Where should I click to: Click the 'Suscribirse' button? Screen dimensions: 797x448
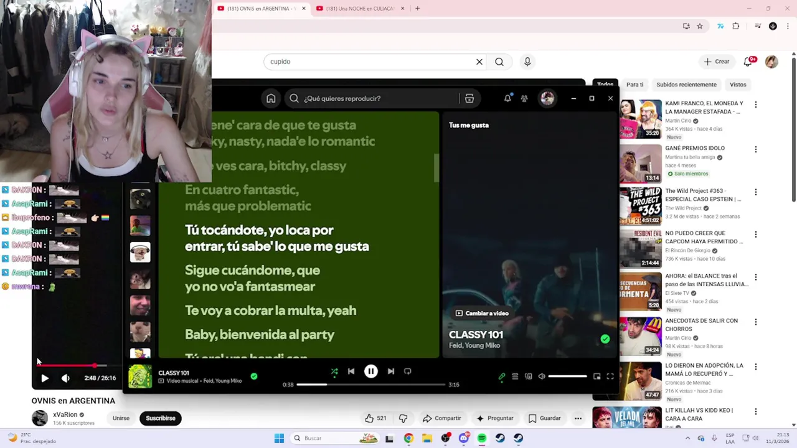point(161,418)
